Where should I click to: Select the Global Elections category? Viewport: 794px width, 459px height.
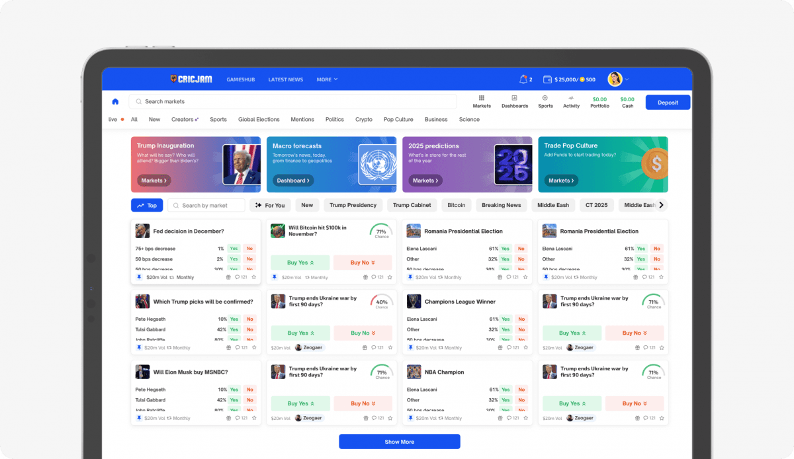click(x=259, y=120)
